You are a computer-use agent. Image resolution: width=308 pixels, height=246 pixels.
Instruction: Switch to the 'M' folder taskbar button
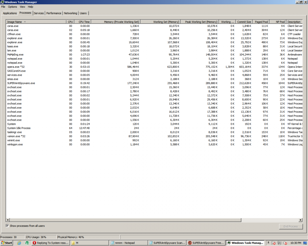89,243
